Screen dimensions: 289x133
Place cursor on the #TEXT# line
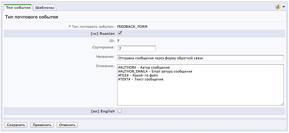(x=140, y=79)
